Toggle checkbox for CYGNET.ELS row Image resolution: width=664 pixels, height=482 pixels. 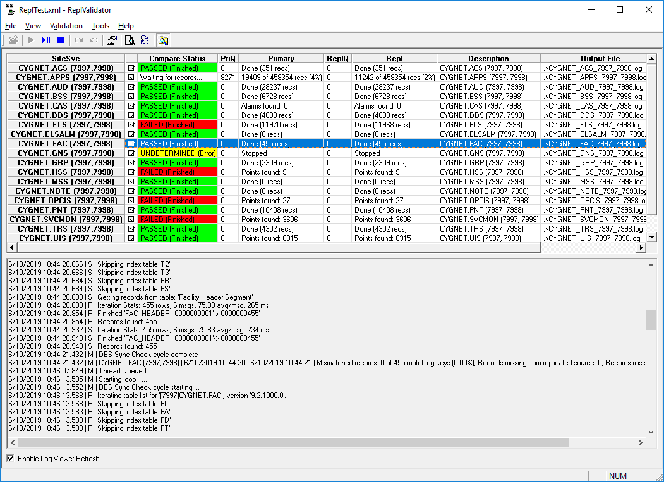click(x=131, y=125)
